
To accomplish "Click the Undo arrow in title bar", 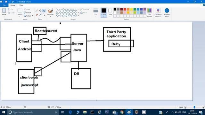I will (x=10, y=2).
